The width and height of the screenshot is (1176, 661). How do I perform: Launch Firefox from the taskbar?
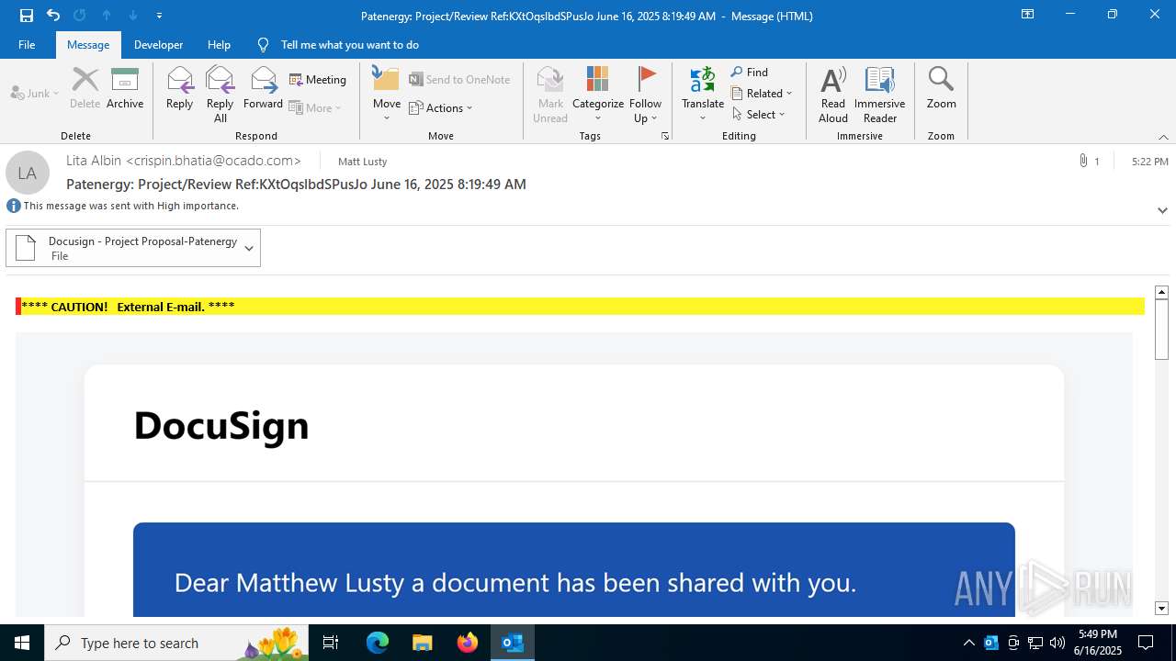[468, 643]
